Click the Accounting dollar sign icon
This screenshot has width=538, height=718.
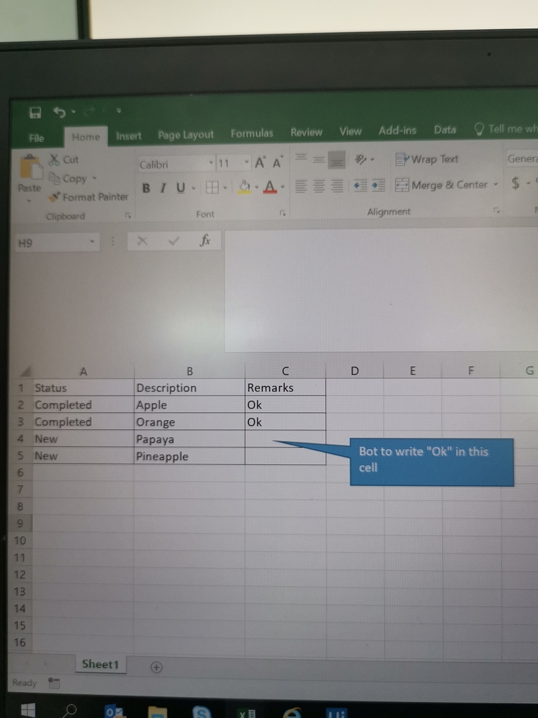pos(516,183)
